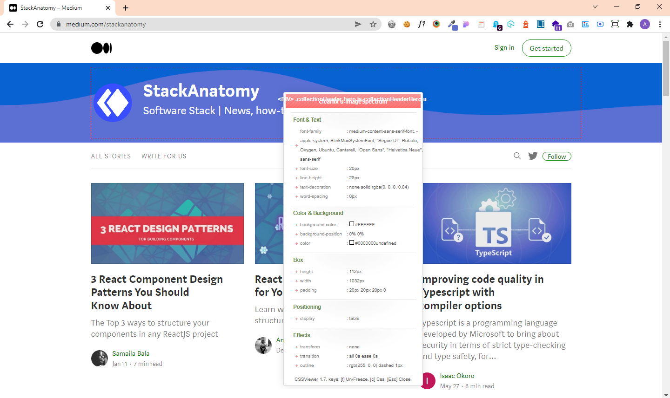Click the outline rgb(255, 0, 0) dashed value
The height and width of the screenshot is (398, 670).
(x=376, y=365)
